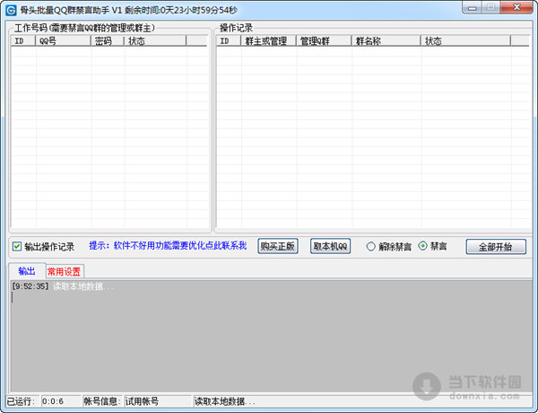Click the QQ号 column header
The width and height of the screenshot is (538, 413).
pyautogui.click(x=63, y=41)
